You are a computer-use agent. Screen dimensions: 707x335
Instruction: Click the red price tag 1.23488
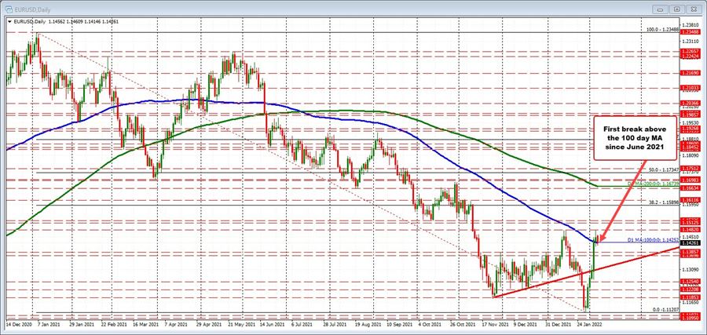(x=690, y=32)
